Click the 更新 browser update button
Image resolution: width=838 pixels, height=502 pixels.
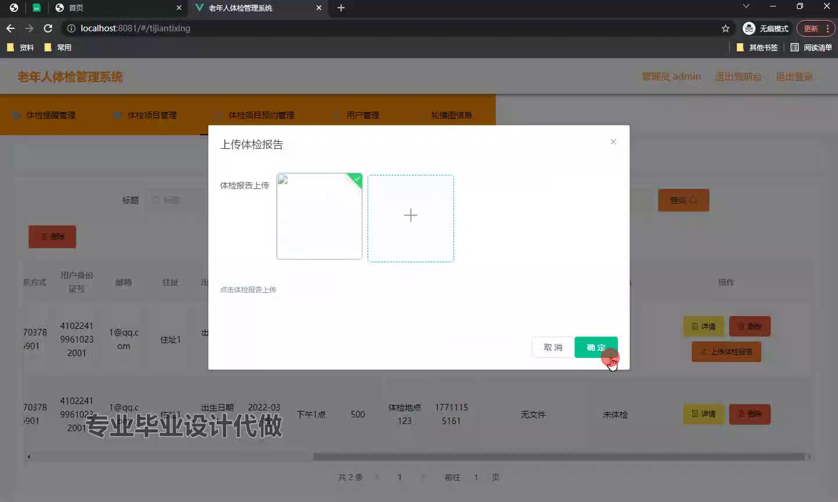click(x=810, y=28)
